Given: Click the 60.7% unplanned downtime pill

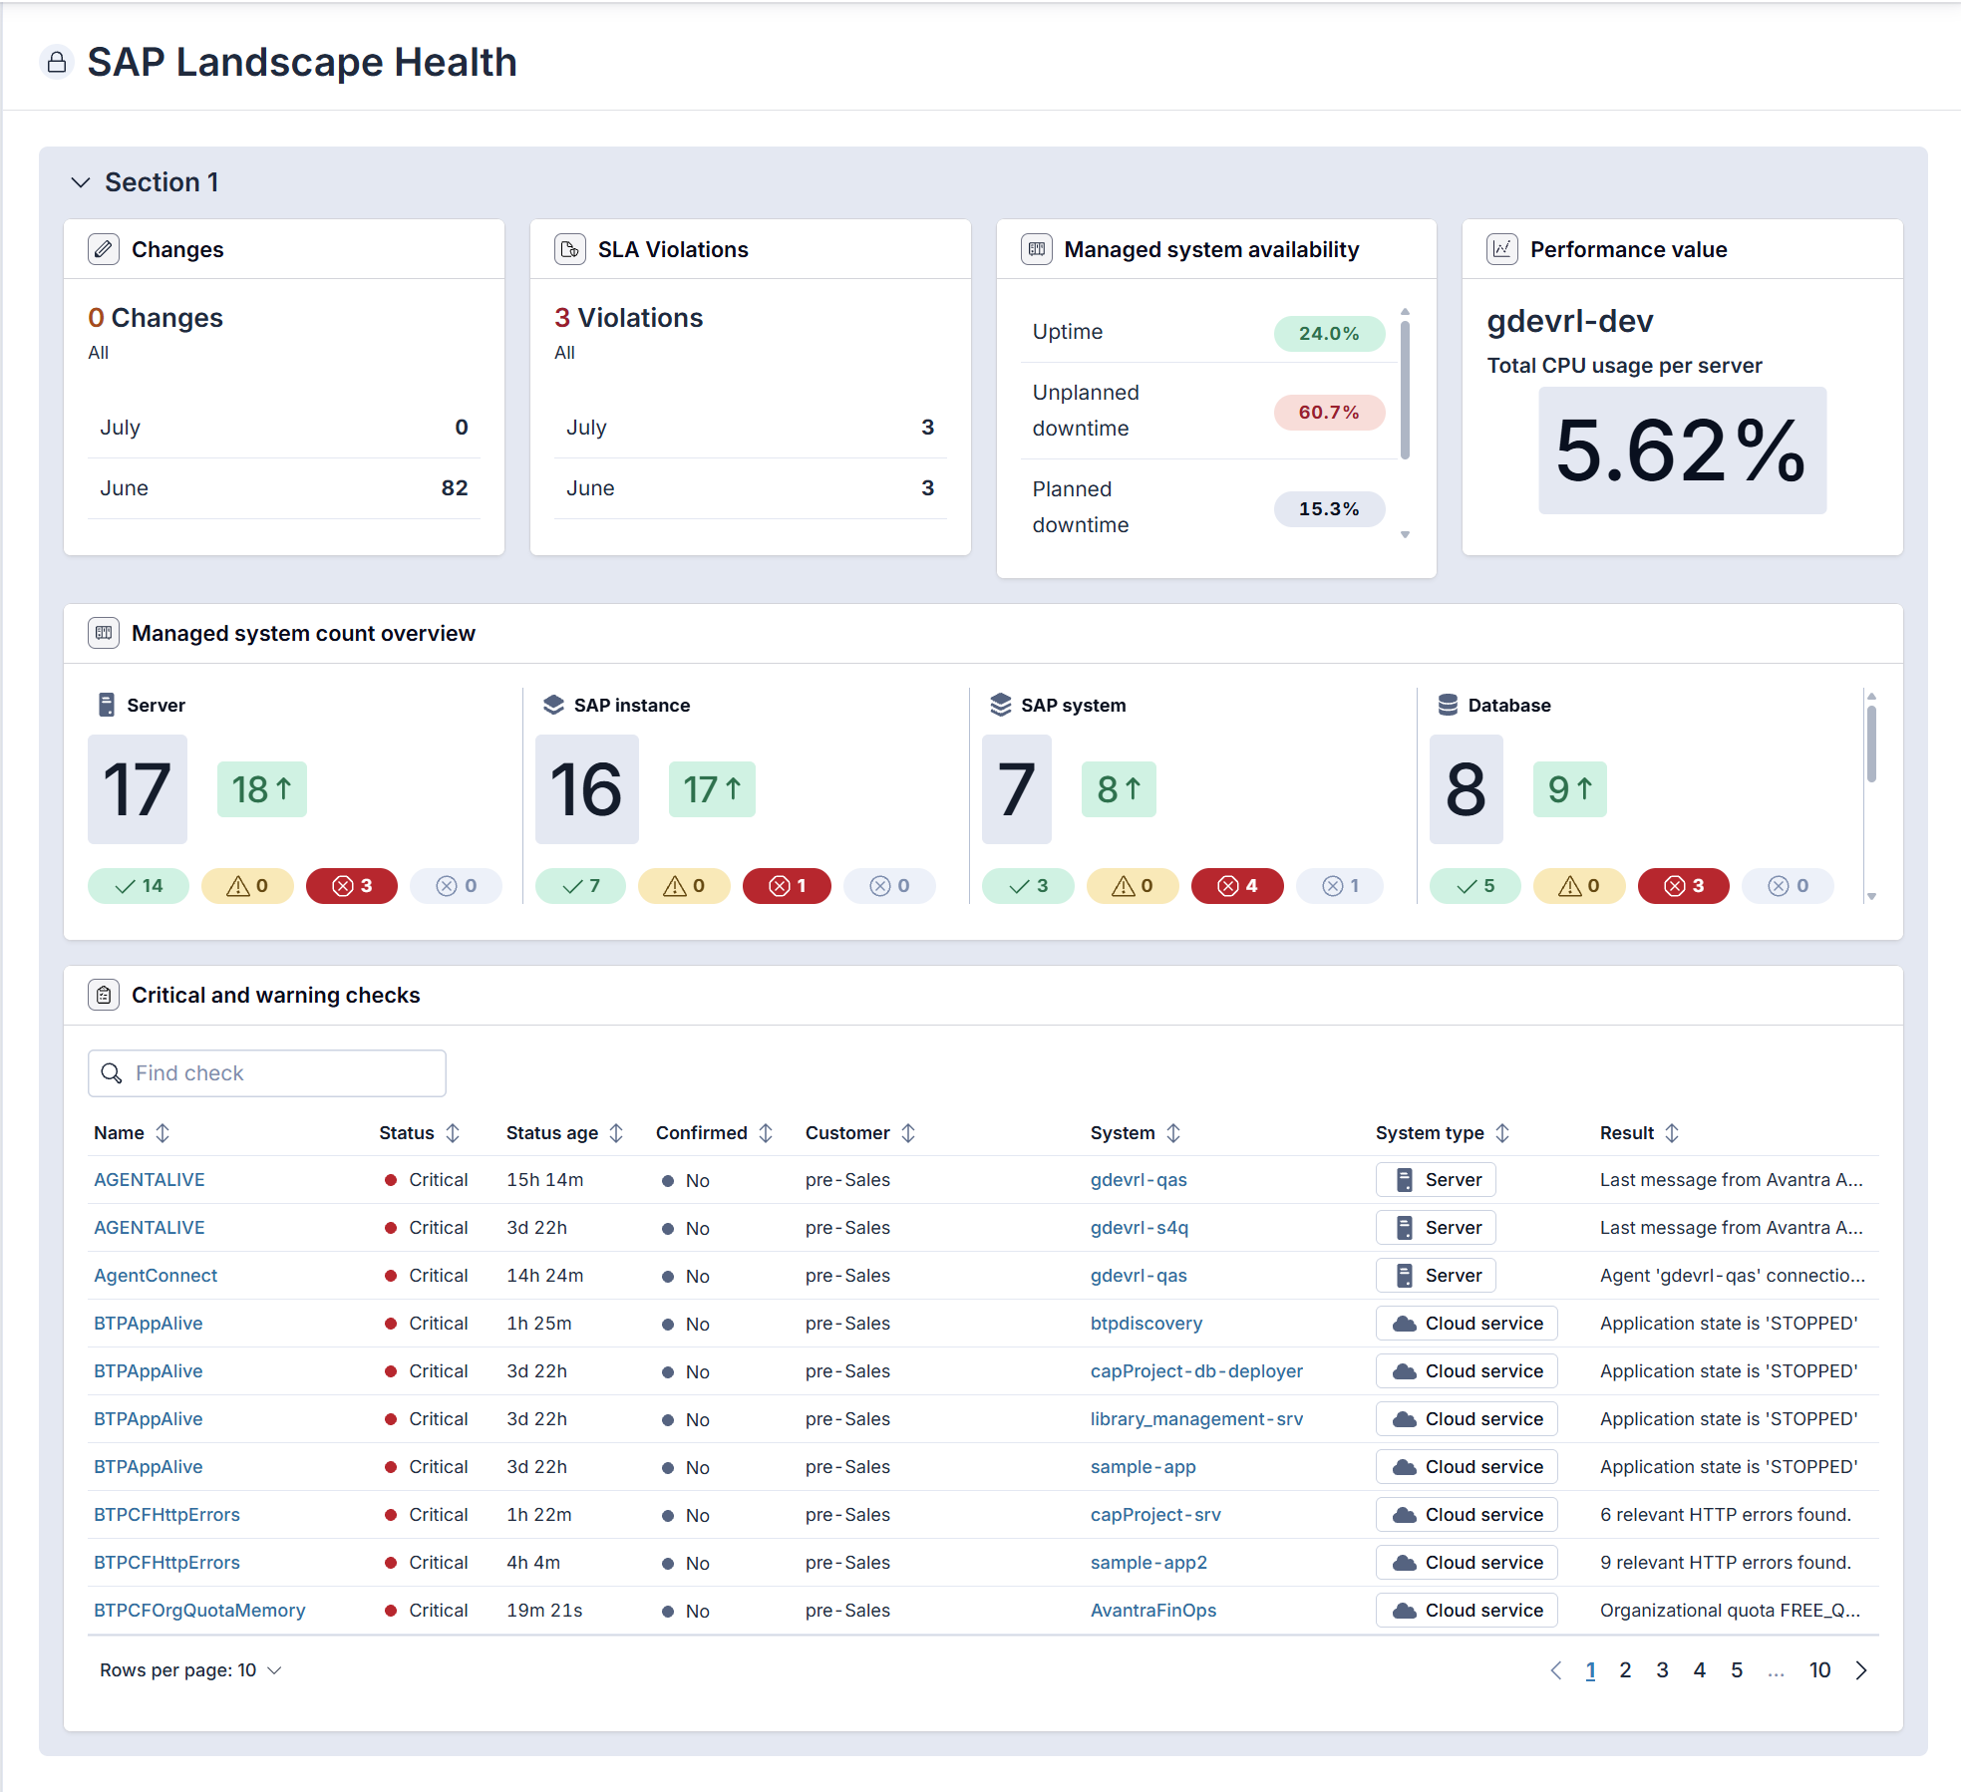Looking at the screenshot, I should pos(1329,413).
